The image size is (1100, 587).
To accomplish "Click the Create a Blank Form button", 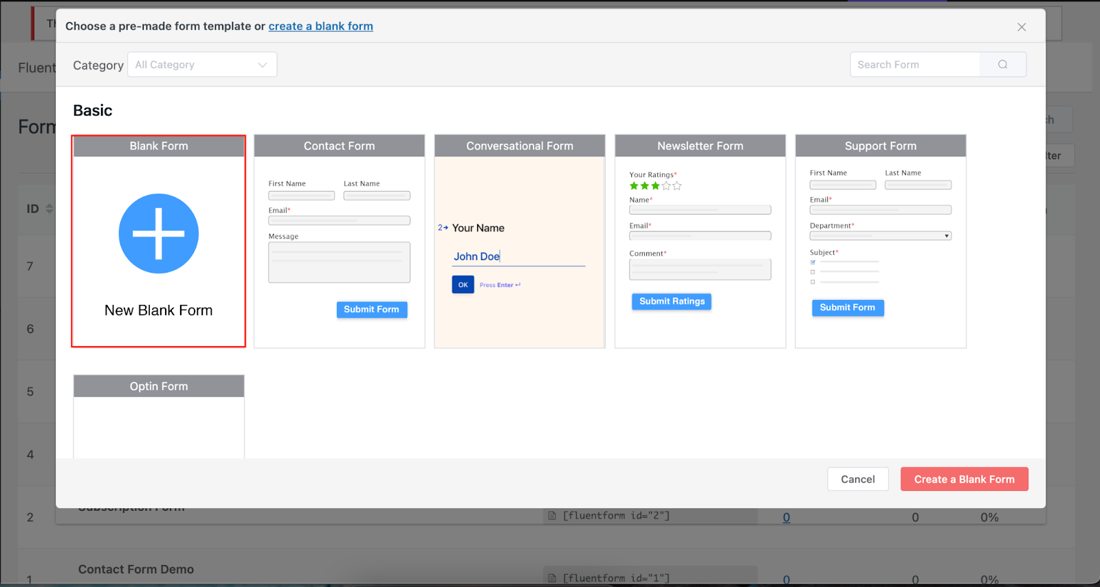I will pos(965,479).
